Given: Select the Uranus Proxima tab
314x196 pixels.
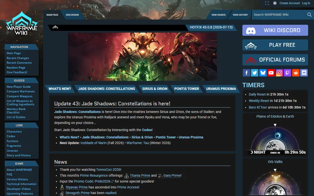Looking at the screenshot, I should click(x=221, y=89).
